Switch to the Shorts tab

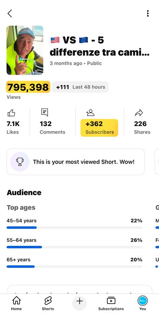pos(48,304)
